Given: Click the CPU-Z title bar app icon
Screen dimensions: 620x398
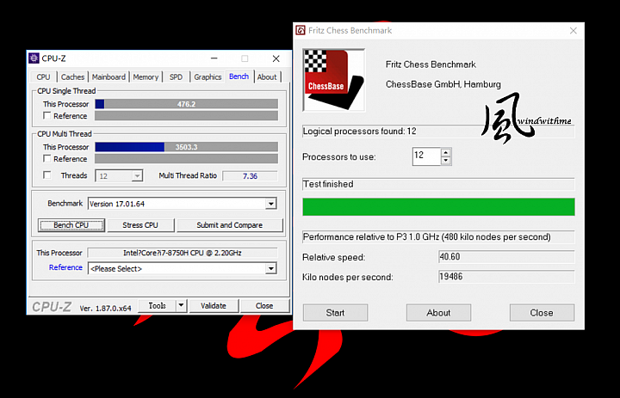Looking at the screenshot, I should click(x=34, y=58).
